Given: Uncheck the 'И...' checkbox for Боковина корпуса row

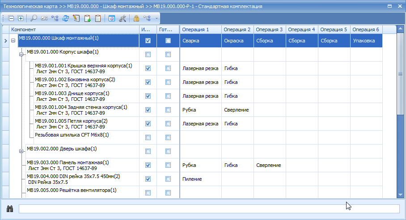Looking at the screenshot, I should coord(148,82).
